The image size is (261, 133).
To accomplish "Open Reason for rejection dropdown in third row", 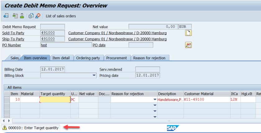I will 155,111.
